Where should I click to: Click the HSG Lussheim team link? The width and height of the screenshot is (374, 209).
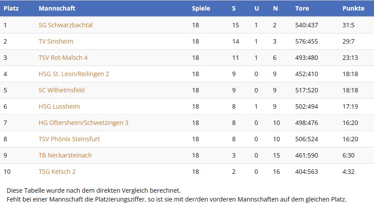coord(59,106)
